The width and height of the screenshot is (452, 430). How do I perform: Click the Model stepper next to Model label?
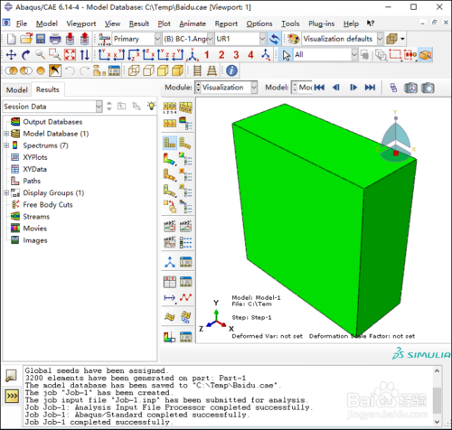295,88
